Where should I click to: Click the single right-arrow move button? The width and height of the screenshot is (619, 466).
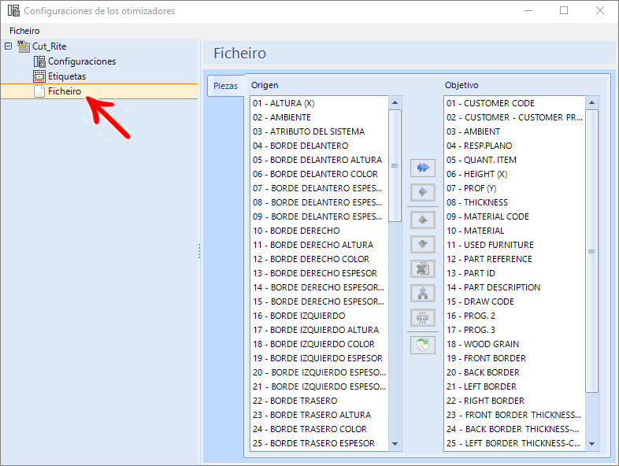point(422,193)
